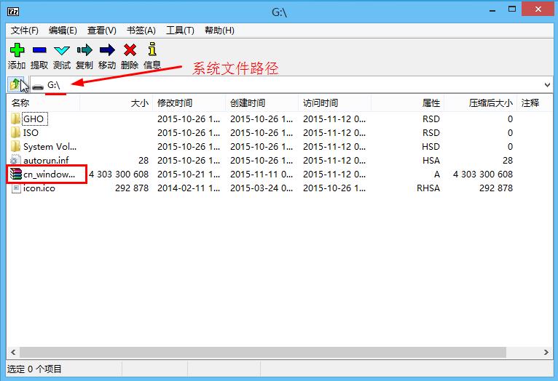The image size is (558, 381).
Task: Click the Info (信息) yellow i icon
Action: (x=152, y=49)
